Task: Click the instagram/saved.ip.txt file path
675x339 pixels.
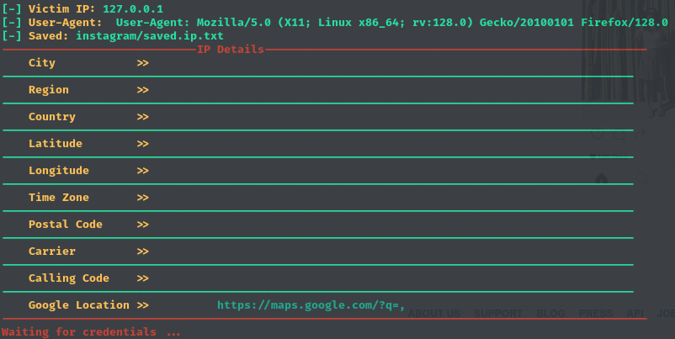Action: 150,36
